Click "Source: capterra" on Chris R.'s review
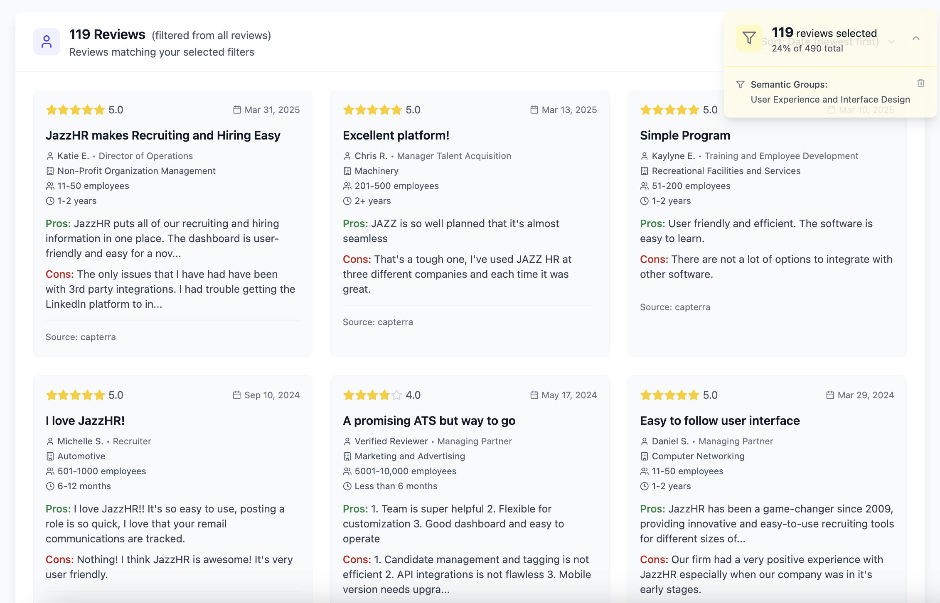The height and width of the screenshot is (603, 940). tap(378, 322)
